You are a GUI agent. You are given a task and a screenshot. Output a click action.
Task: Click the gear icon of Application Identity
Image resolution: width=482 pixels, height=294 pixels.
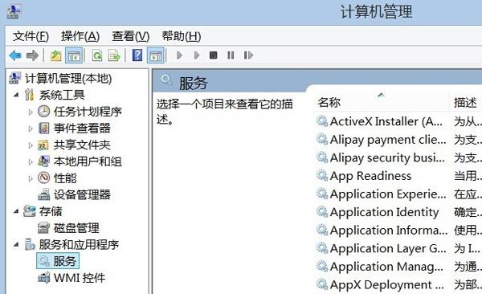point(322,212)
